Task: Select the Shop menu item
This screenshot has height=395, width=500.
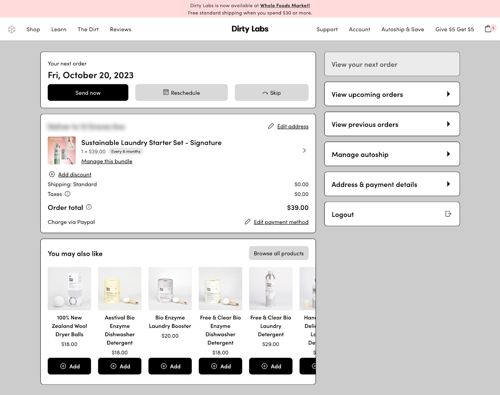Action: click(33, 29)
